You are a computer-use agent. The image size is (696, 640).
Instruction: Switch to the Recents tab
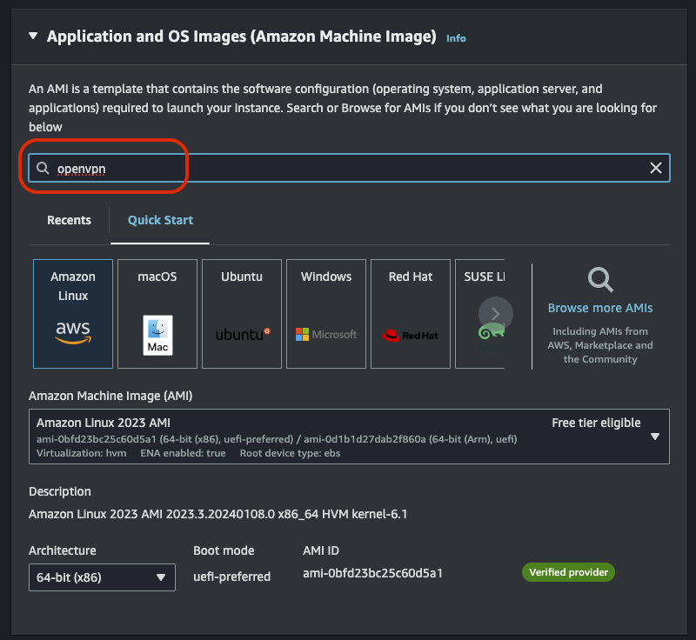coord(69,220)
